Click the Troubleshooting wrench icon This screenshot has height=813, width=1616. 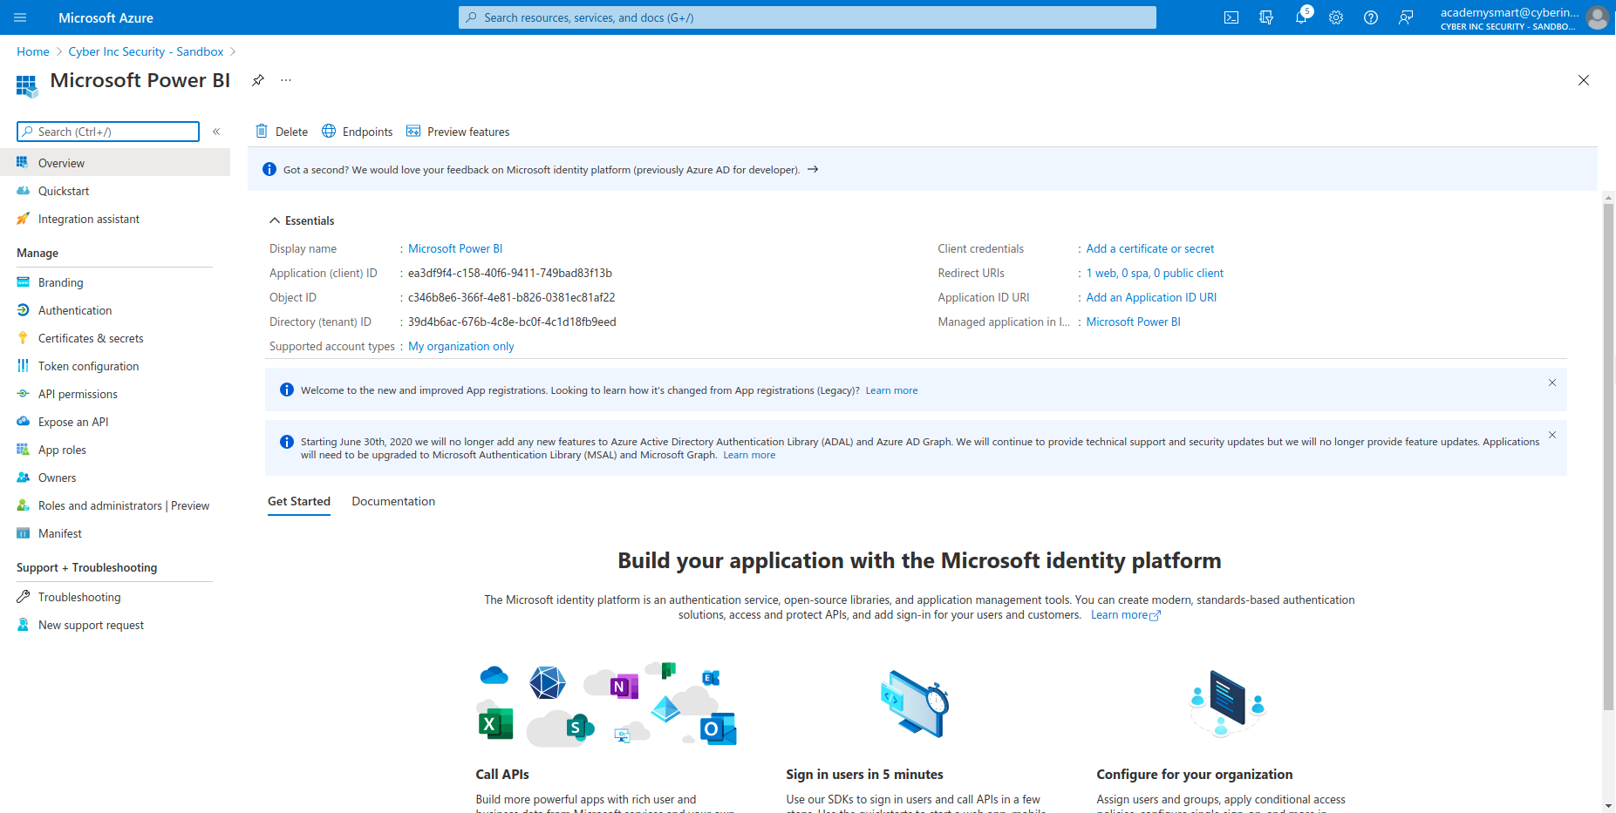click(x=24, y=597)
